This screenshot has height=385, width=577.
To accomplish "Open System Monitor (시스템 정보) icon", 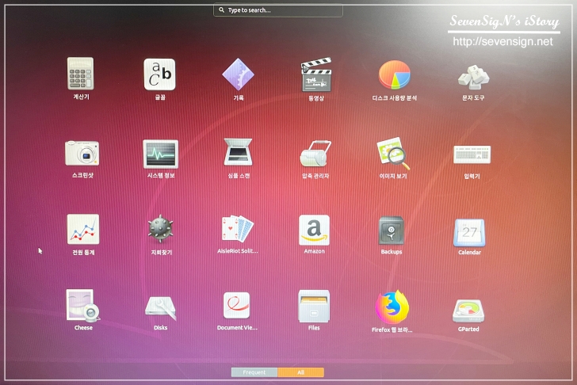I will coord(160,154).
